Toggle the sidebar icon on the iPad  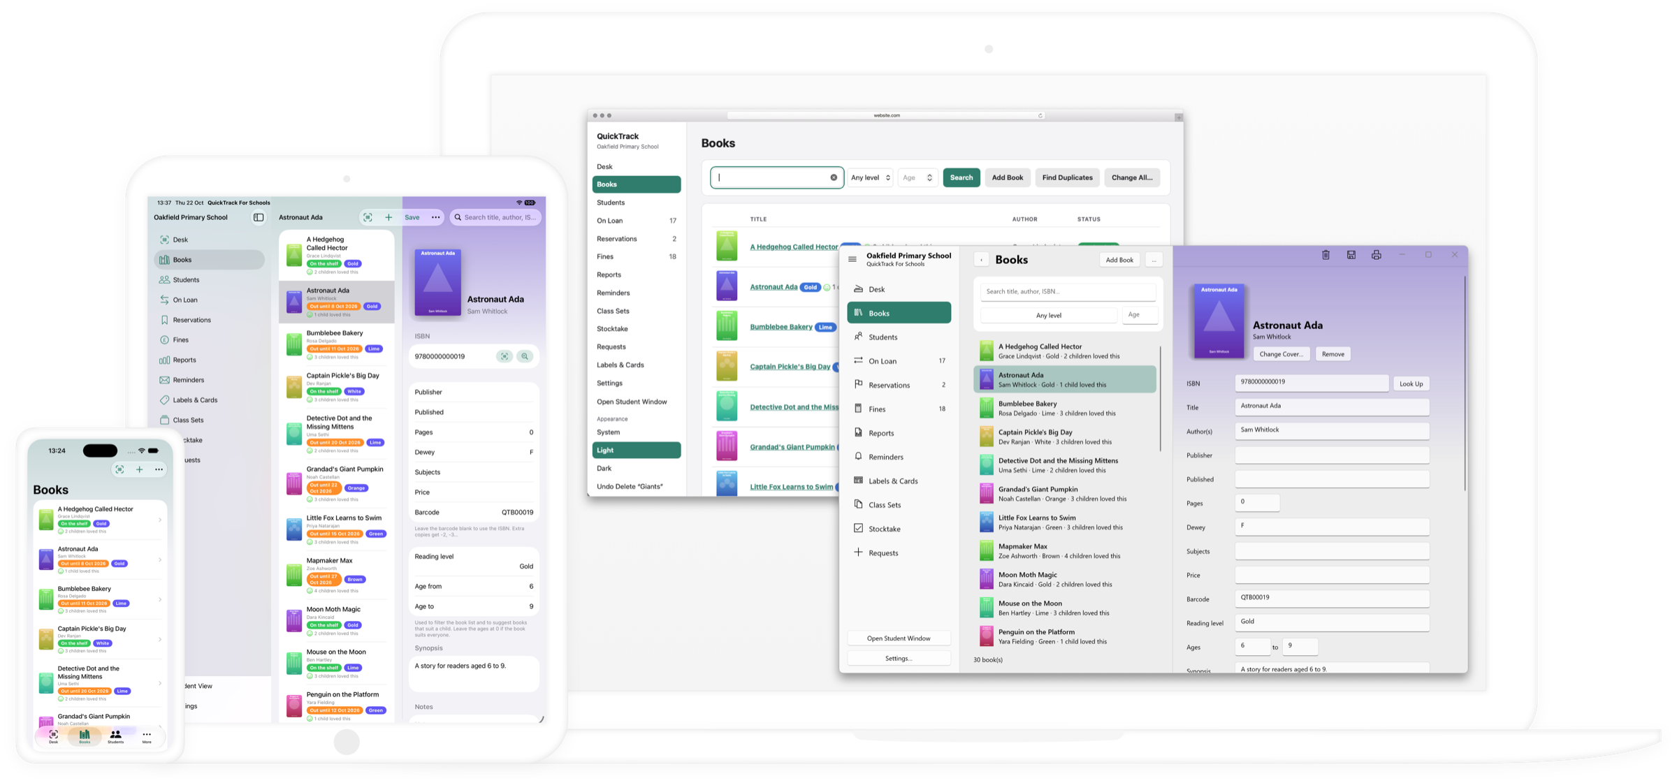(x=259, y=217)
